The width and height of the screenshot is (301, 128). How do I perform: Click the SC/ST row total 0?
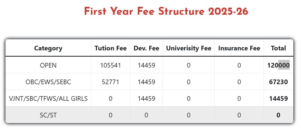[x=278, y=115]
